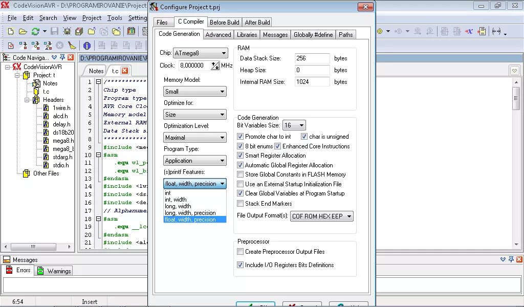524x307 pixels.
Task: Close the Code Navigator panel
Action: (x=70, y=57)
